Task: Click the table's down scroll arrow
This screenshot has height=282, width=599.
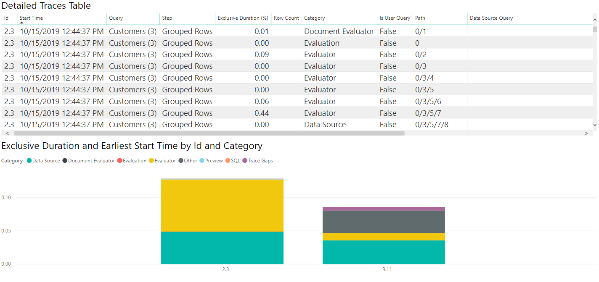Action: point(595,125)
